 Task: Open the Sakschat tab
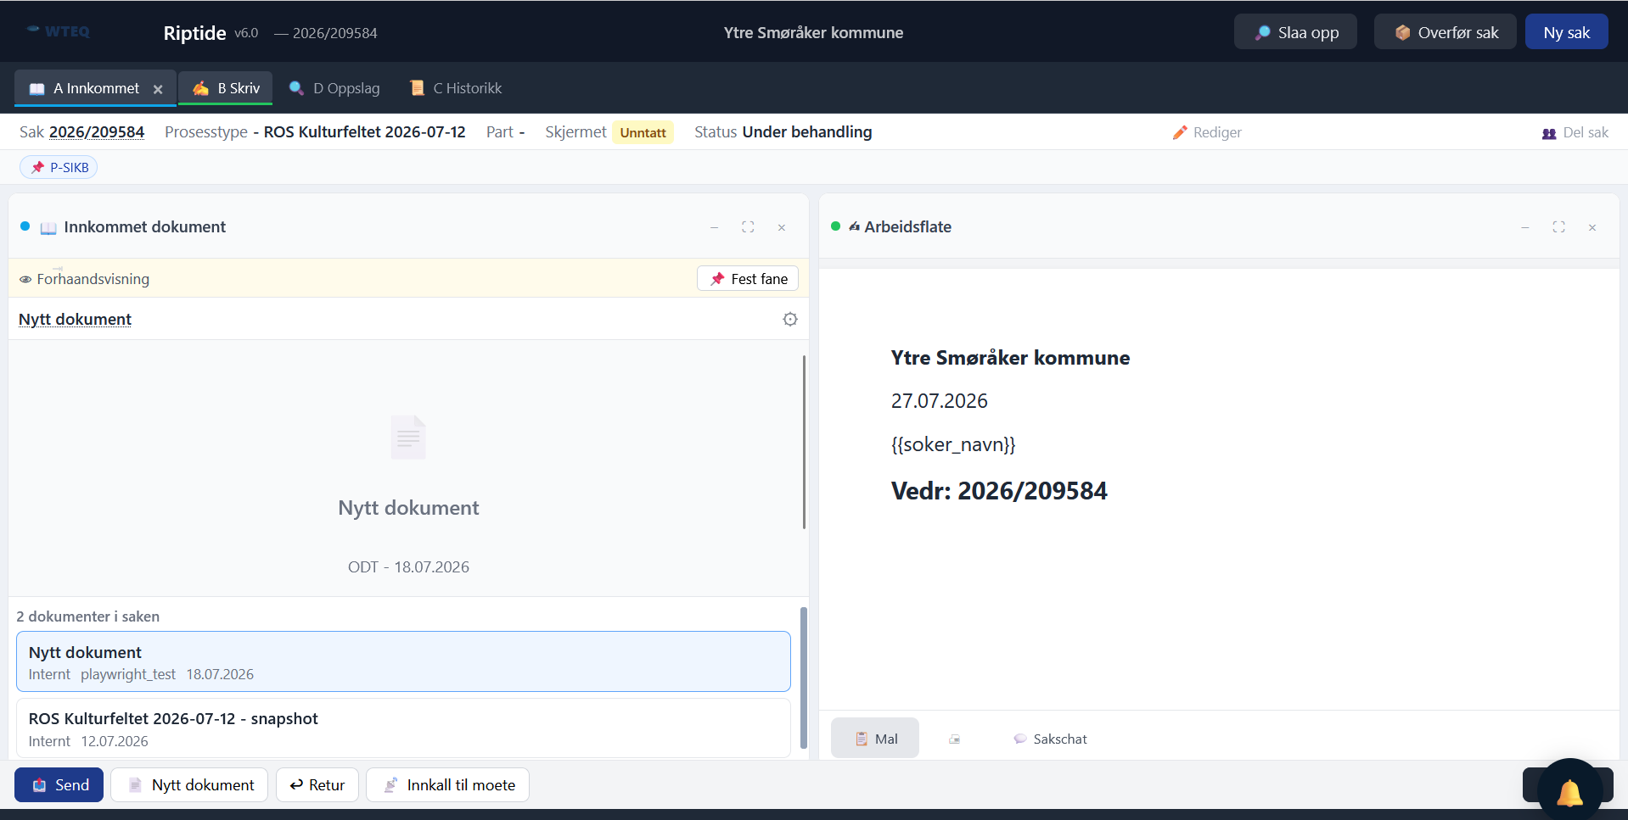pos(1050,739)
